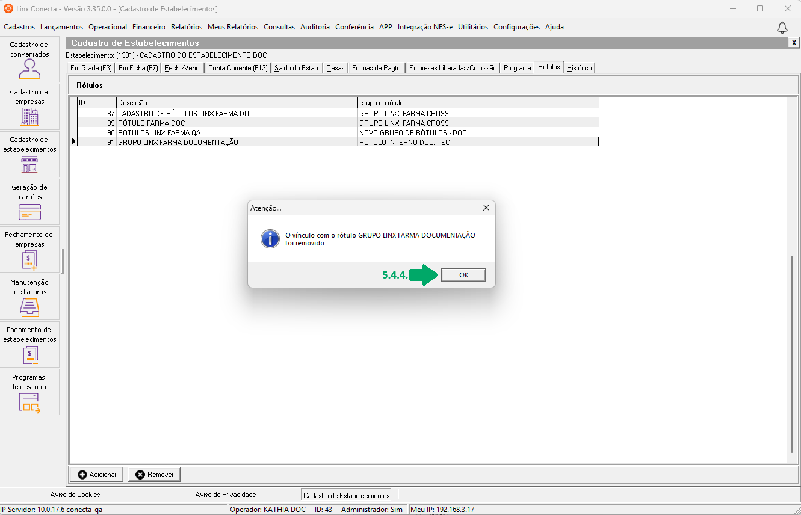Open the Cadastros menu
Image resolution: width=801 pixels, height=515 pixels.
[x=19, y=27]
